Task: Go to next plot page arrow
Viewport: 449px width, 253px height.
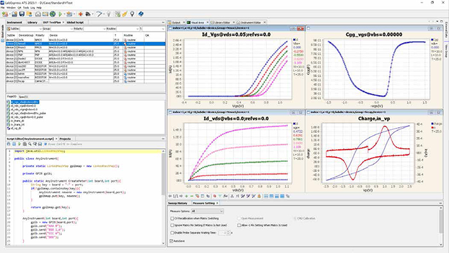Action: [181, 196]
